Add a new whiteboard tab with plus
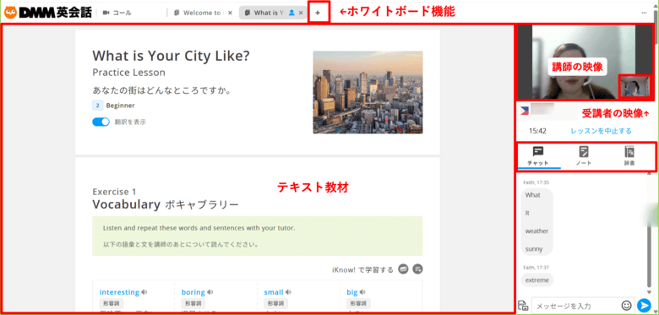This screenshot has width=659, height=315. click(318, 13)
